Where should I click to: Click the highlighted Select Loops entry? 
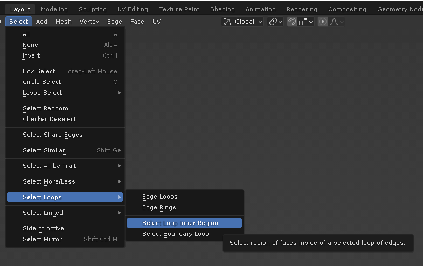[x=65, y=197]
